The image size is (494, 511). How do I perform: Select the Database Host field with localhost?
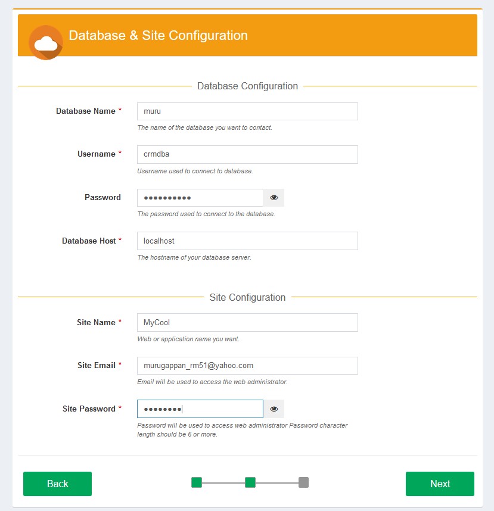pyautogui.click(x=247, y=241)
